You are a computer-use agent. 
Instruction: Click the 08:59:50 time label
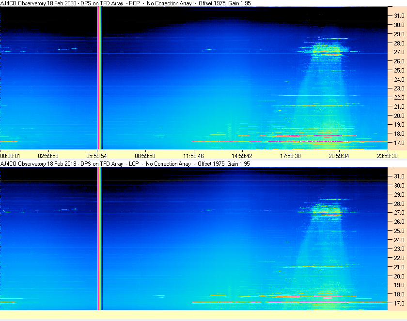[x=145, y=156]
